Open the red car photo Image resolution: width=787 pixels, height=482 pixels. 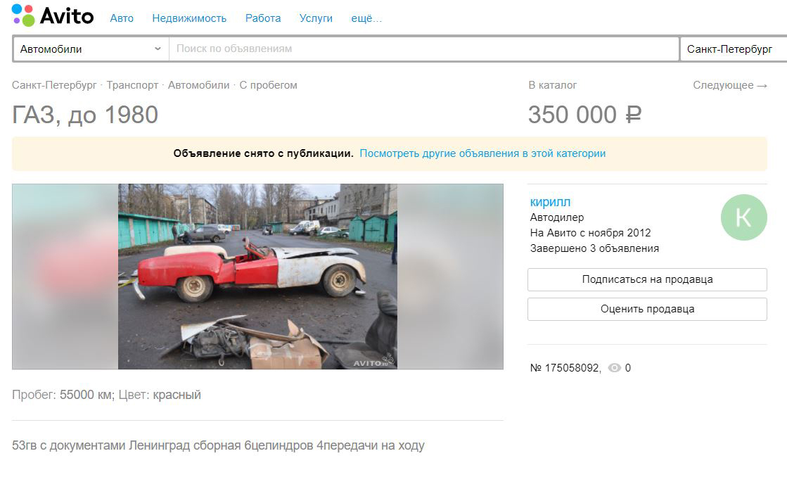257,277
